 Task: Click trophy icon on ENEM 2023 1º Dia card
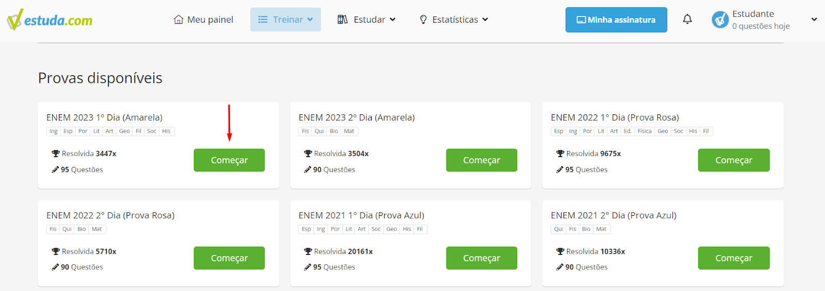[56, 153]
